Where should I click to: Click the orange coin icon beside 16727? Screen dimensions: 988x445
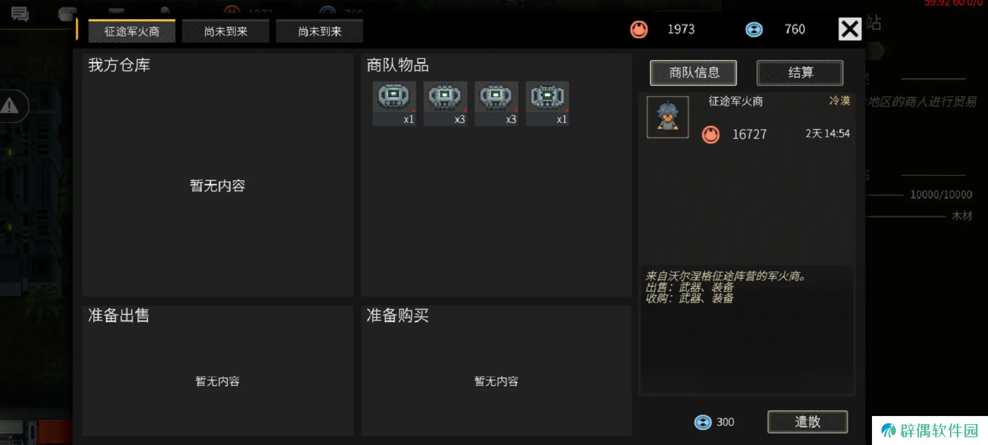coord(710,134)
